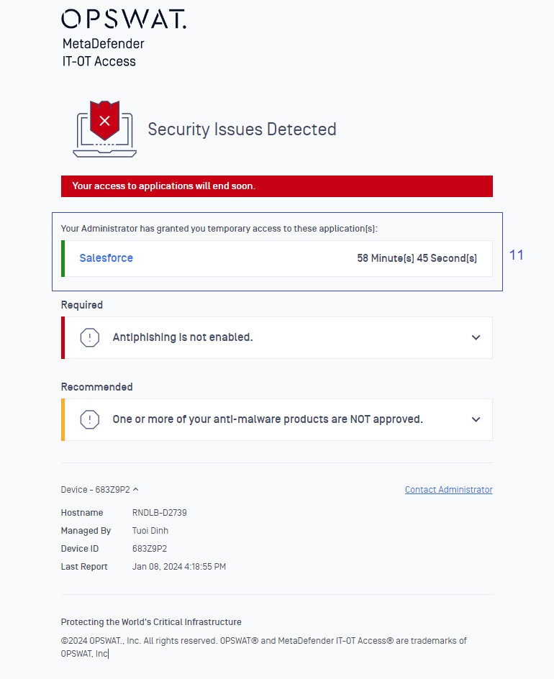Click the red access ending soon banner
Viewport: 554px width, 679px height.
(x=277, y=186)
